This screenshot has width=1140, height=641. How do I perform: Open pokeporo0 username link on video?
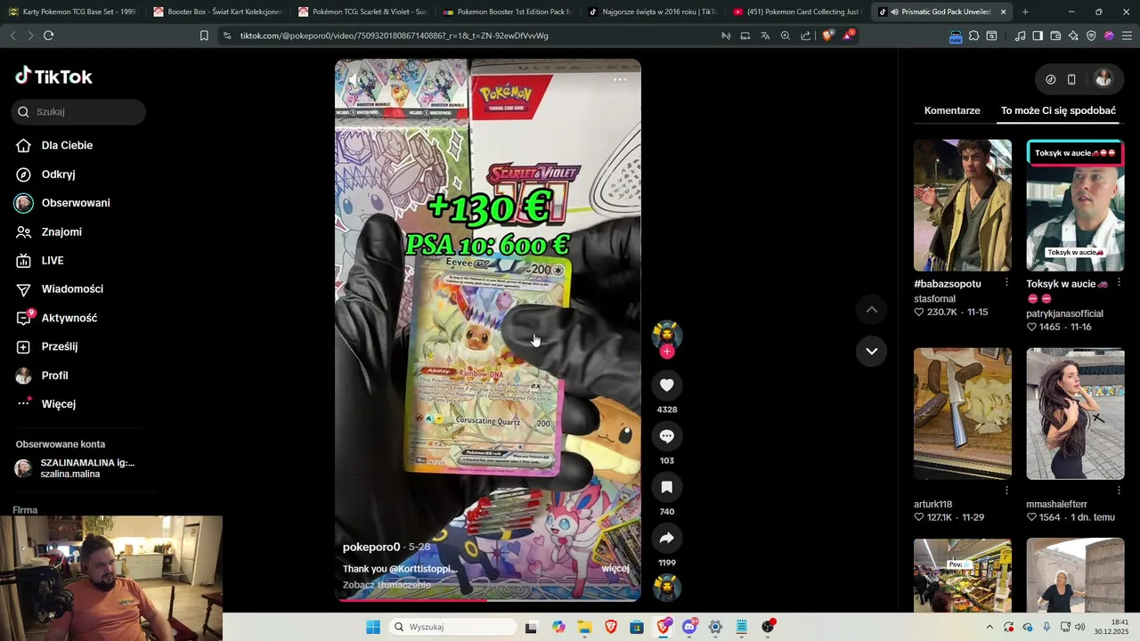(371, 547)
